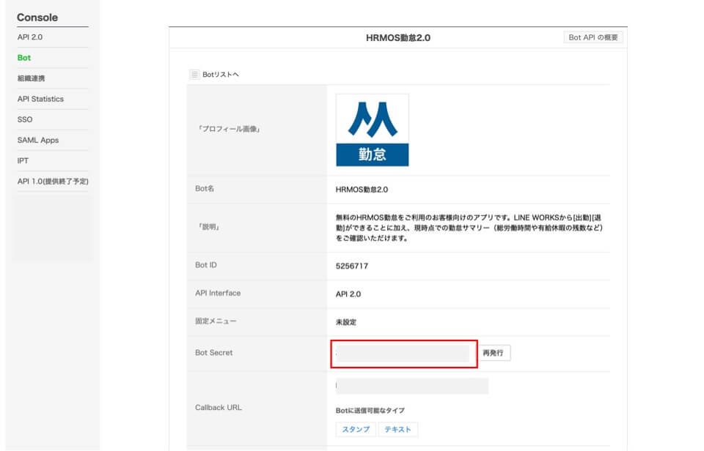Click the Bot Secret row label
The width and height of the screenshot is (704, 451).
coord(213,353)
